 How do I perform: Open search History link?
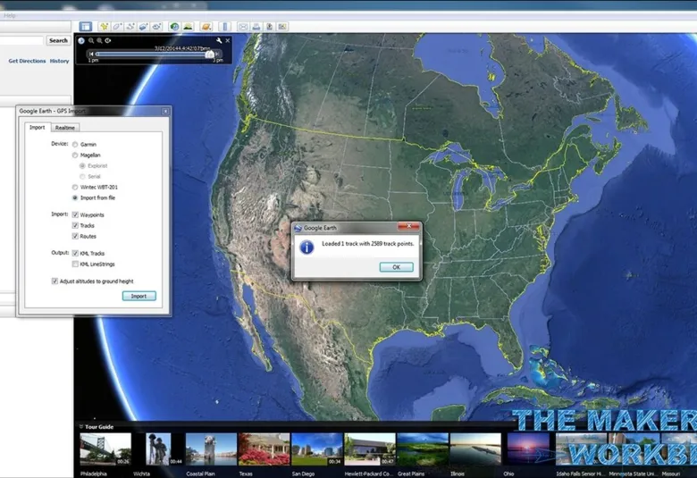click(59, 61)
